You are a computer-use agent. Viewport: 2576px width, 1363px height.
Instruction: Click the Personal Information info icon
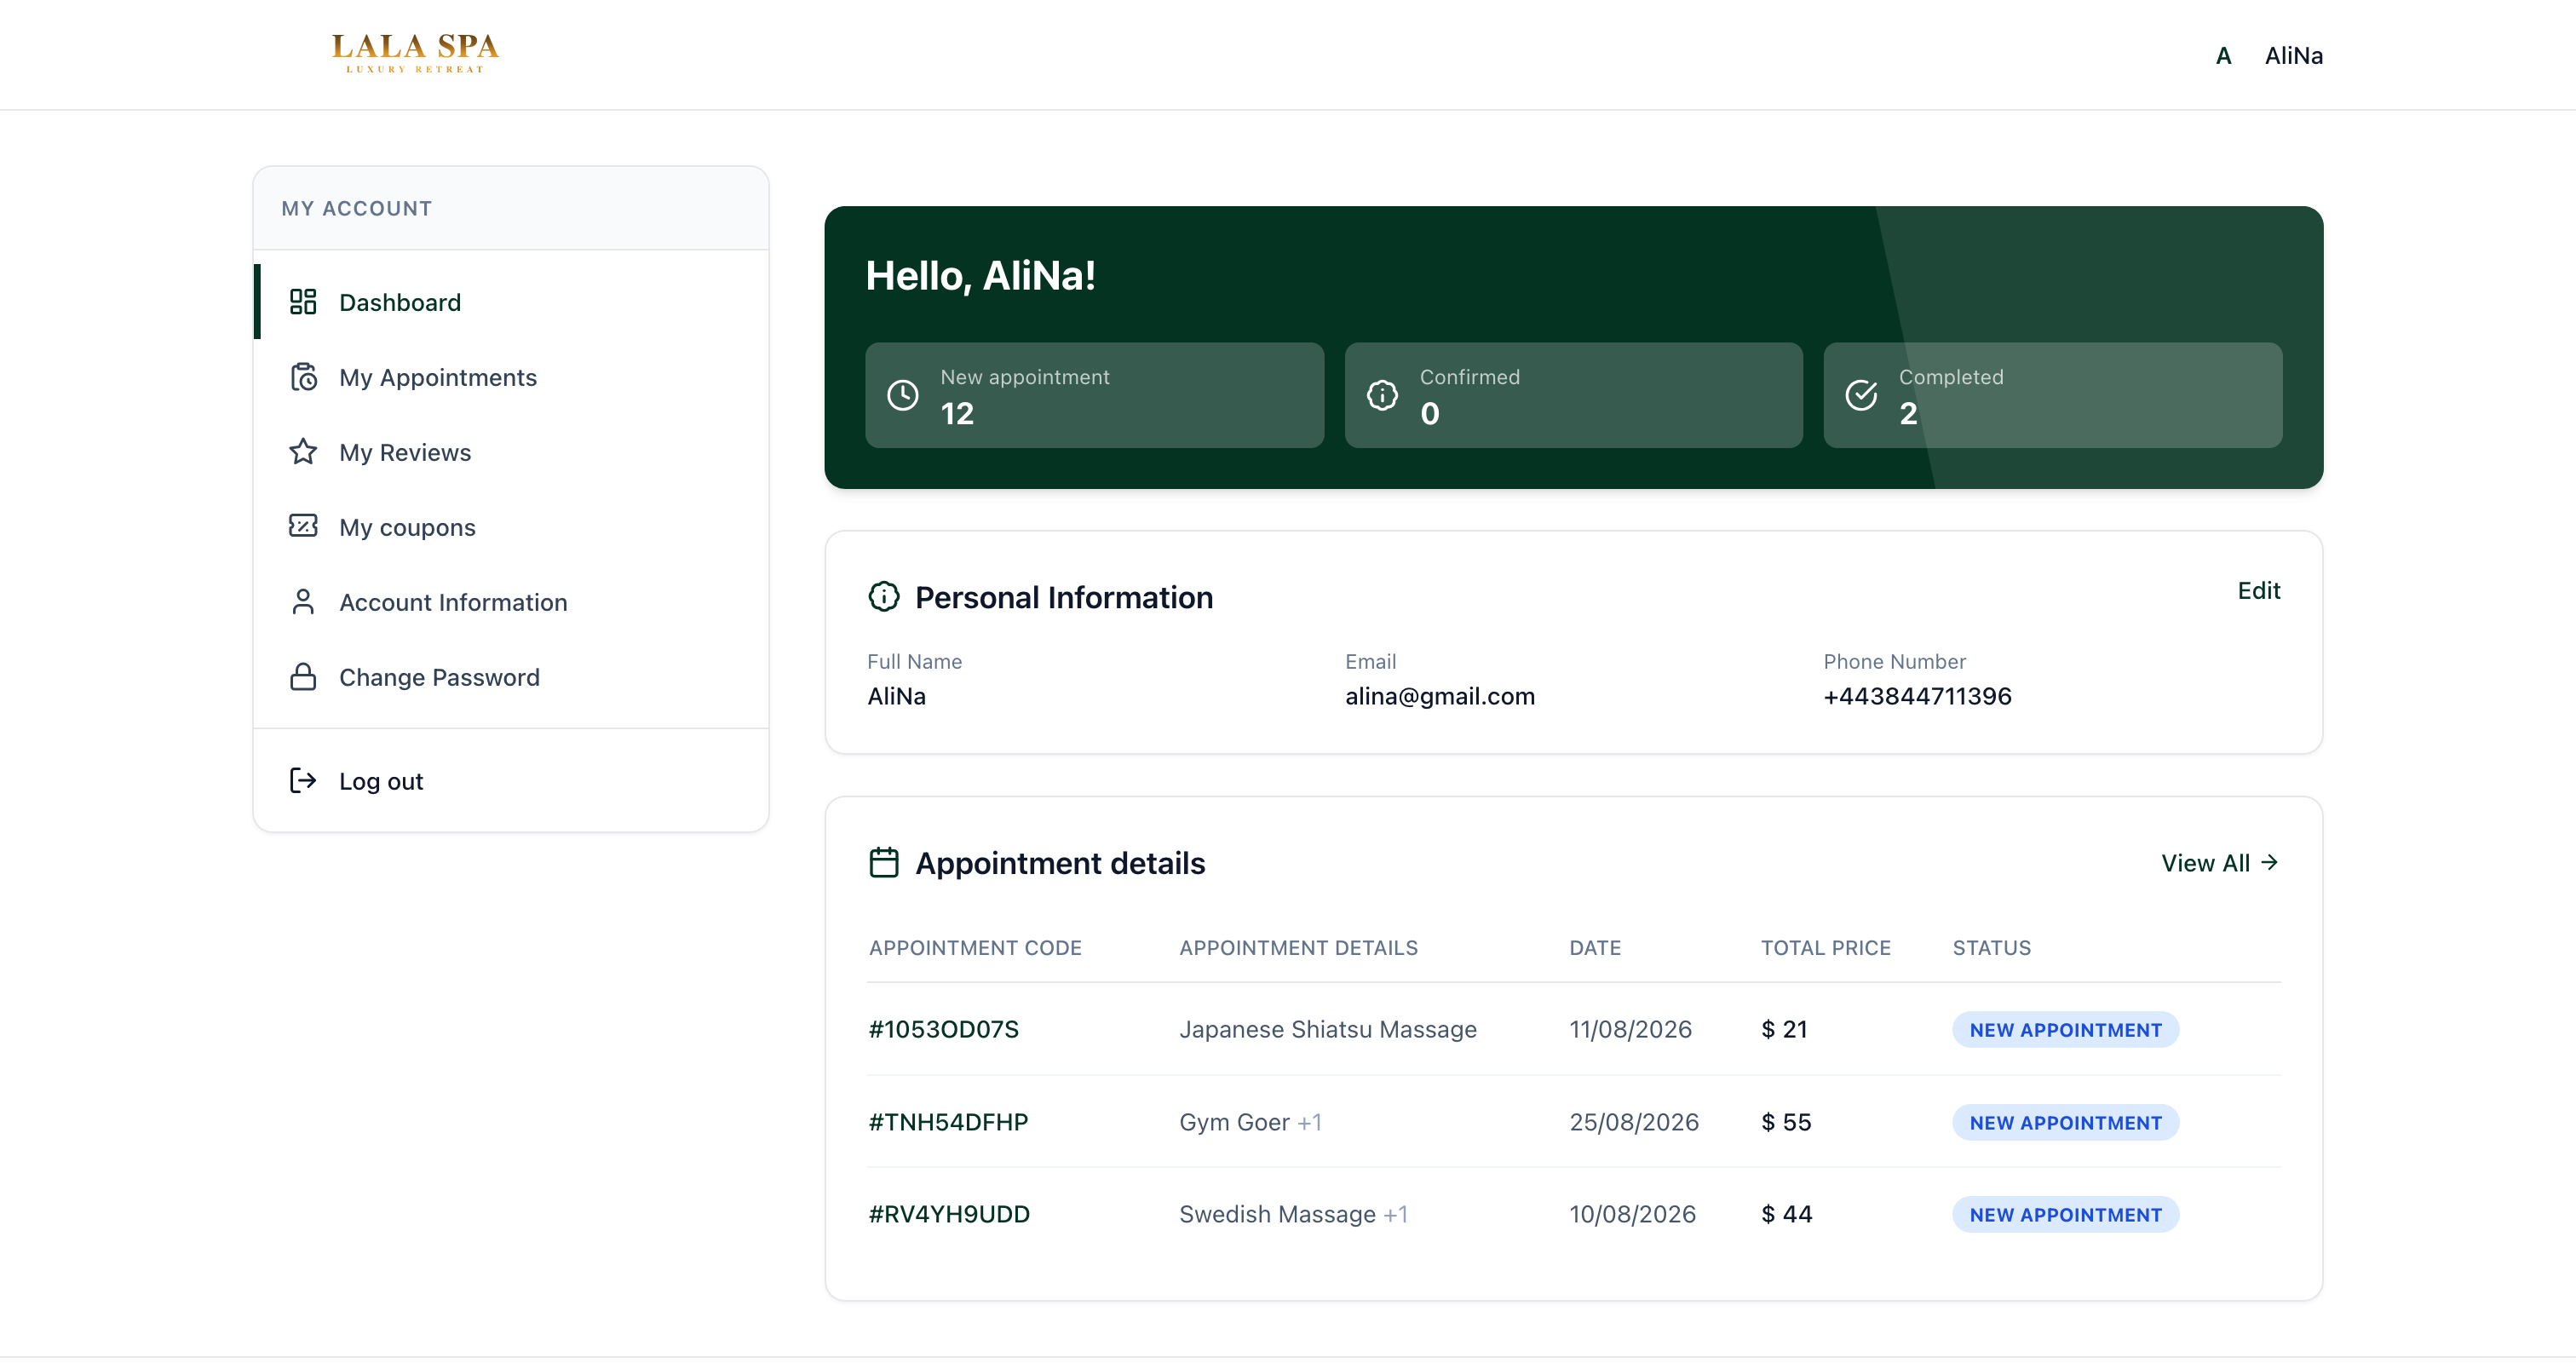tap(884, 597)
